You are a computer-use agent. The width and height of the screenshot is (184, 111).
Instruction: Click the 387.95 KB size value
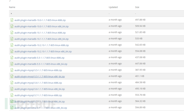tap(140, 70)
